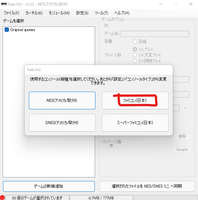
Task: Click the red connection status indicator
Action: coord(2,198)
